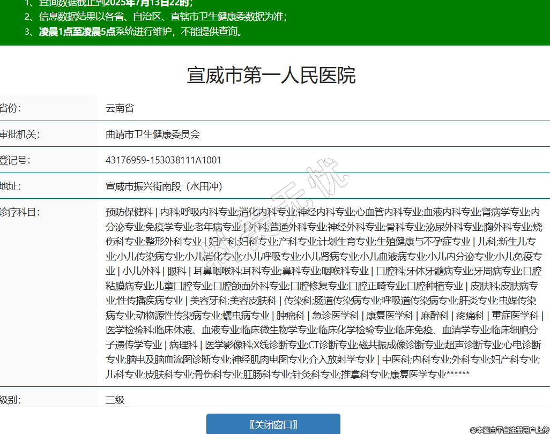The height and width of the screenshot is (434, 550).
Task: Select the 登记号 field label
Action: 15,160
